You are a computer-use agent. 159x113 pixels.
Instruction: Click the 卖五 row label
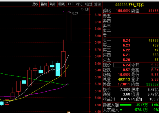[x=107, y=16]
